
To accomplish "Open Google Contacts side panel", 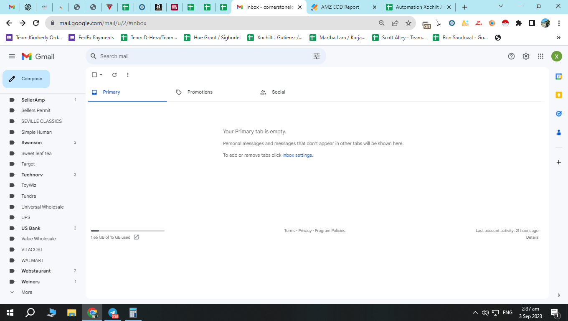I will [559, 132].
